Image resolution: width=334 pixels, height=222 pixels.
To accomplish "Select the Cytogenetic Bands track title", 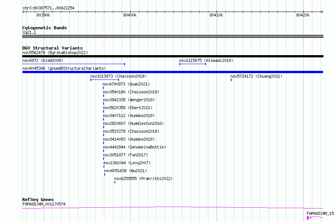I will (44, 28).
